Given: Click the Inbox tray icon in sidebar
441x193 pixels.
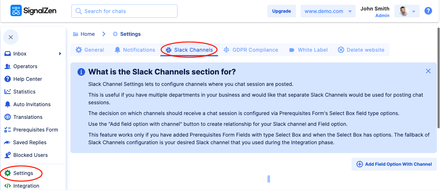Looking at the screenshot, I should 8,54.
